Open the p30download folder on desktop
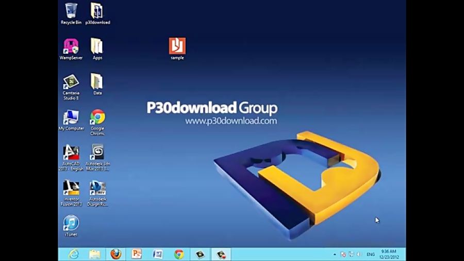This screenshot has height=261, width=464. tap(97, 13)
